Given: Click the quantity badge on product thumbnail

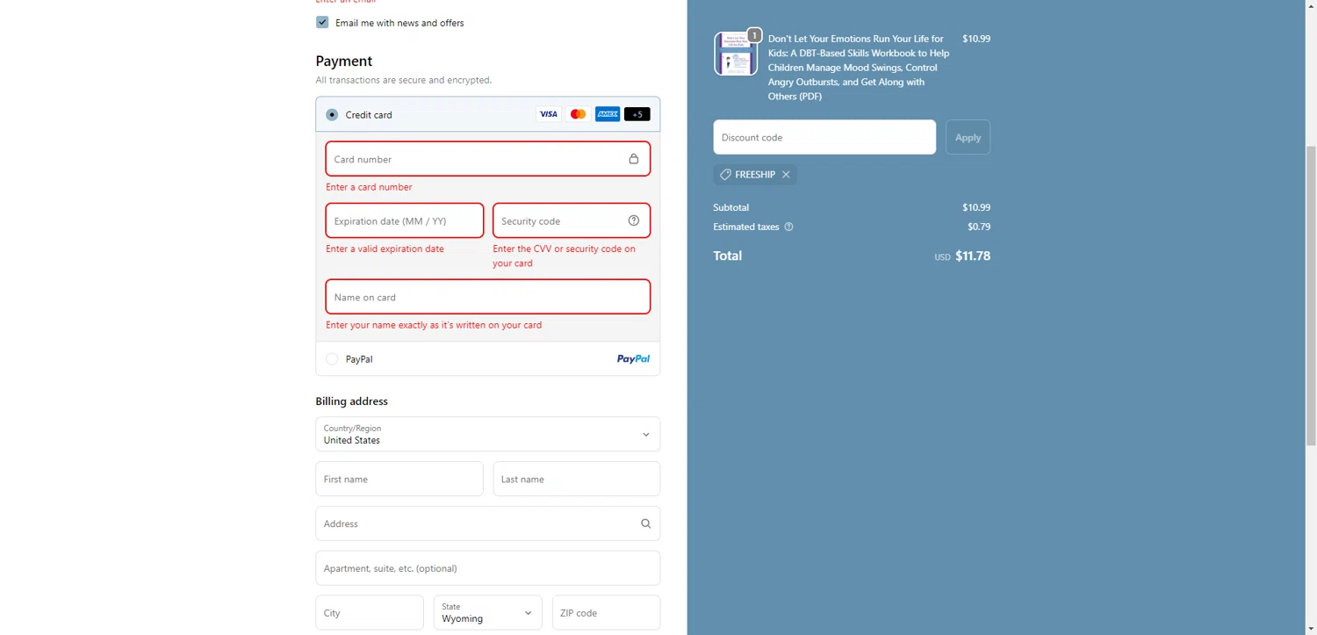Looking at the screenshot, I should (x=753, y=35).
